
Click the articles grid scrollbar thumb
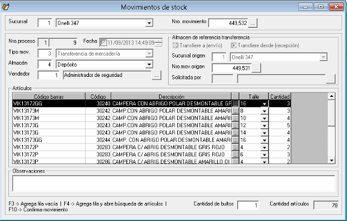(x=331, y=113)
